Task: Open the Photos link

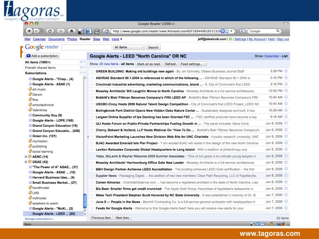Action: coord(72,39)
